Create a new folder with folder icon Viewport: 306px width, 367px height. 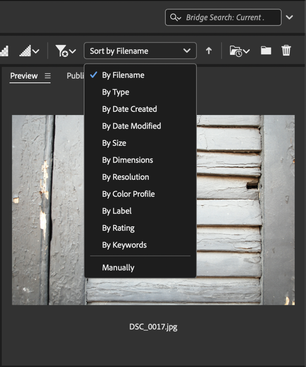click(x=266, y=51)
